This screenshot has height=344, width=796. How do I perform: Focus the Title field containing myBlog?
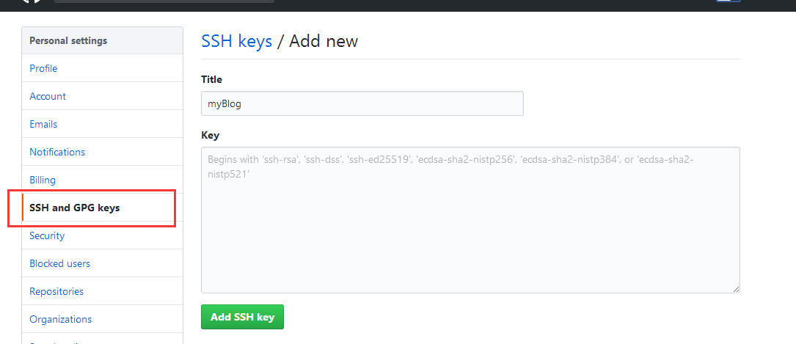362,103
